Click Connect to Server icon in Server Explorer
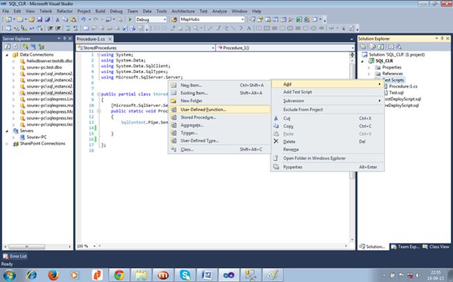The image size is (453, 282). pos(33,47)
